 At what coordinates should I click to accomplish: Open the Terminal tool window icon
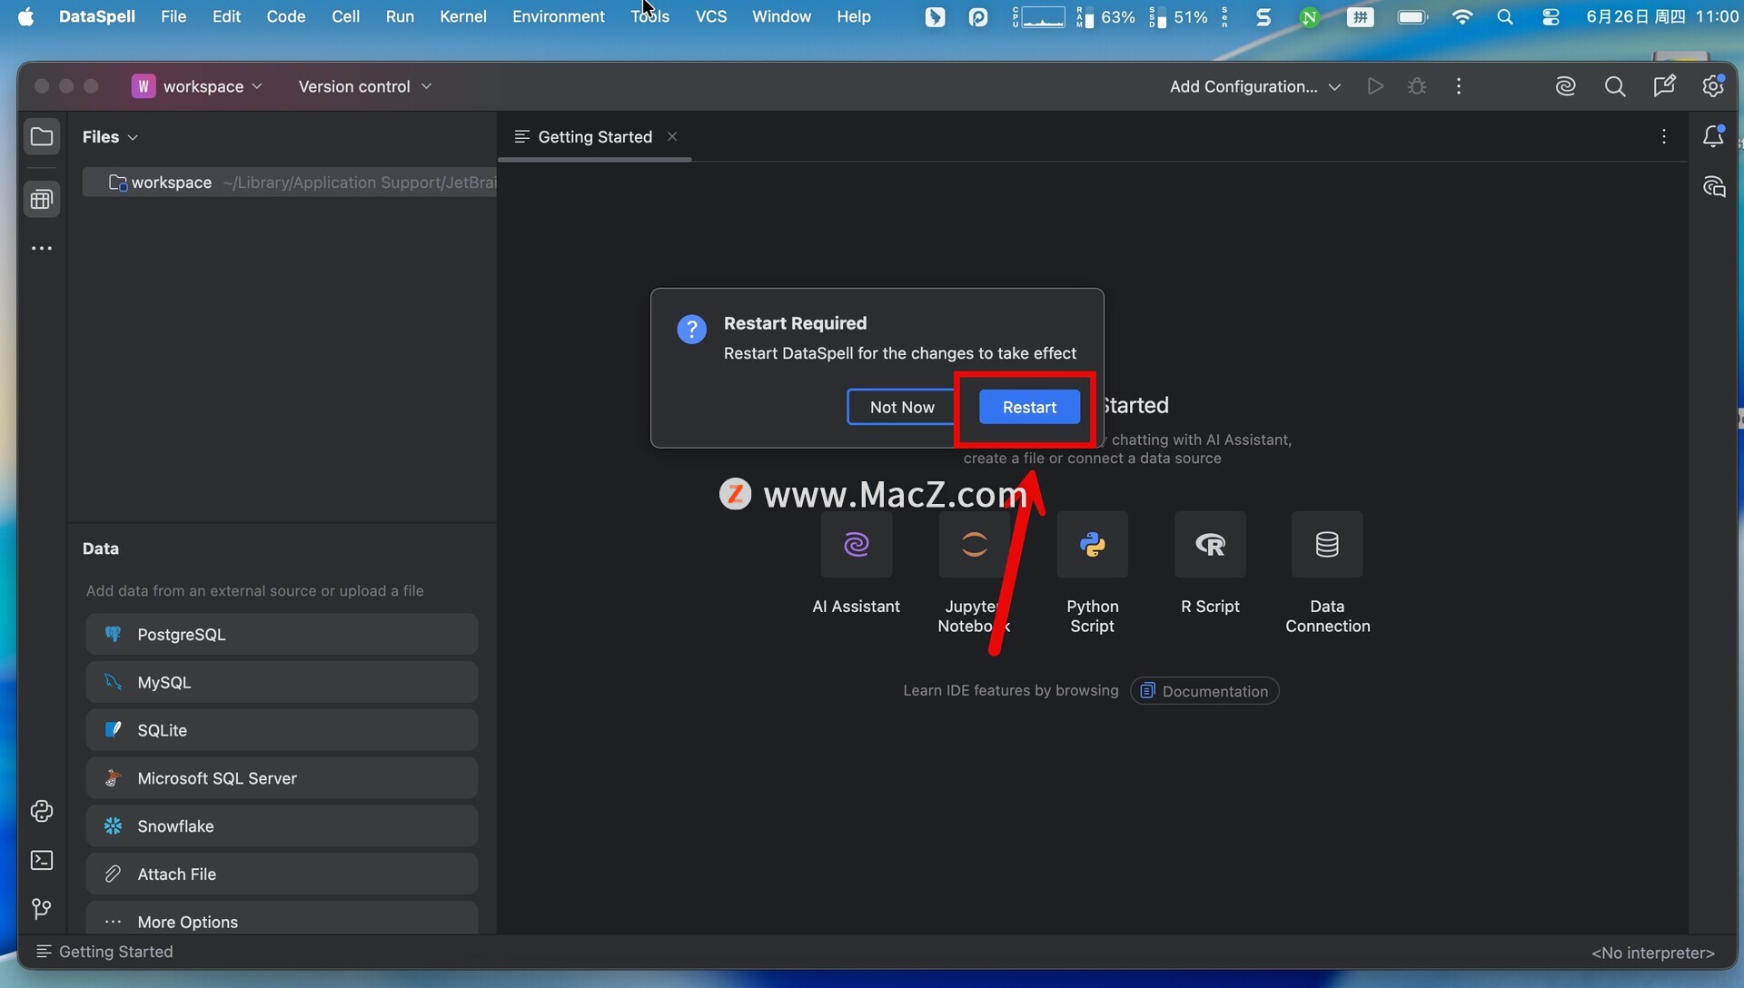click(x=42, y=860)
